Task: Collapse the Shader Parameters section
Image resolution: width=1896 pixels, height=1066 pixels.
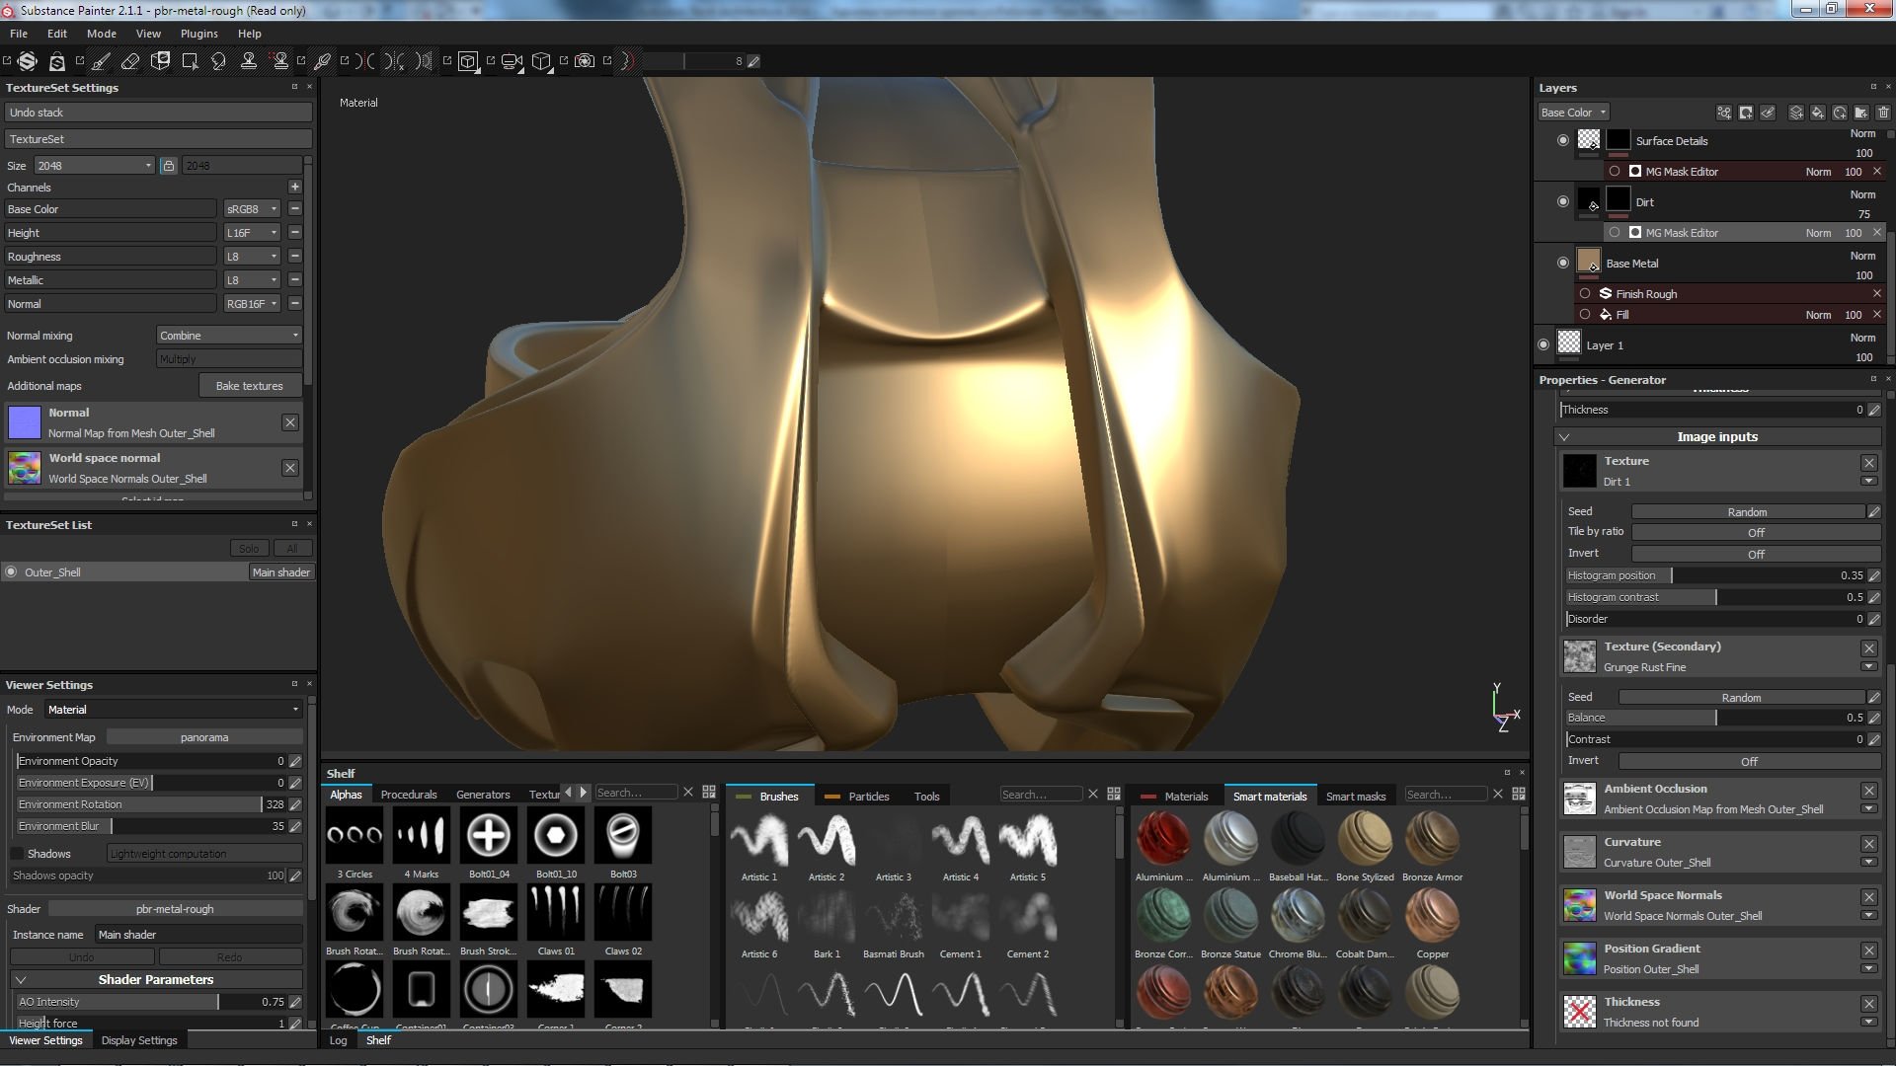Action: [x=20, y=979]
